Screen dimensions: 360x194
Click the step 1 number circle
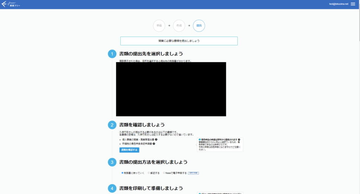point(112,54)
